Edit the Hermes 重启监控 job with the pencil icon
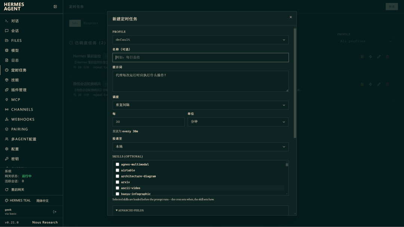This screenshot has width=404, height=227. coord(379,56)
